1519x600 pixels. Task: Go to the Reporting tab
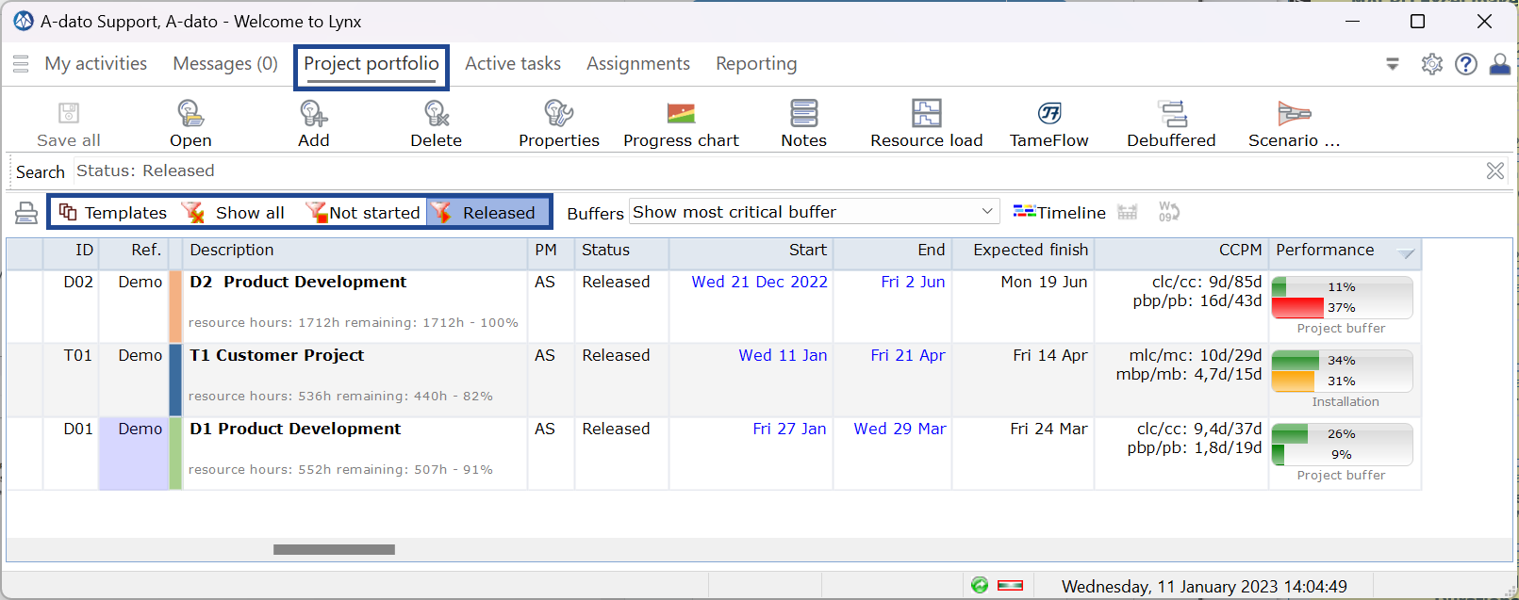756,64
